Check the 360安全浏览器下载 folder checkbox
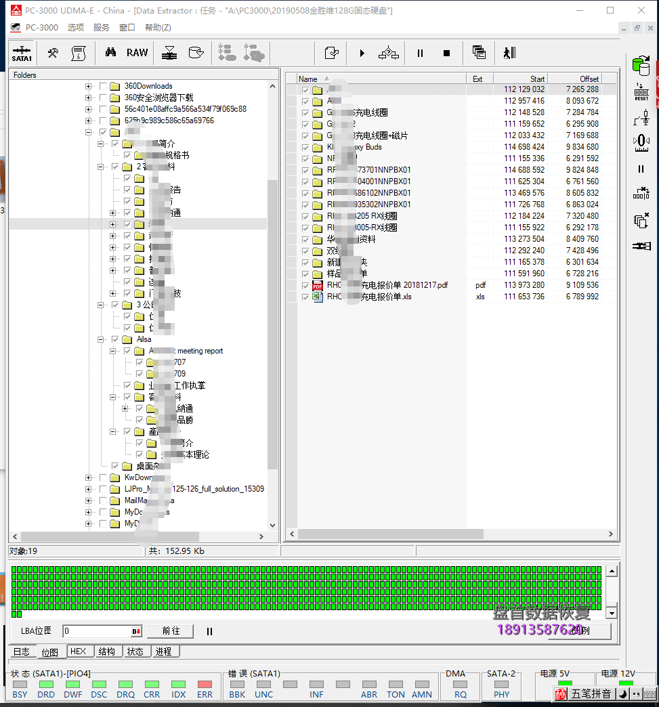The image size is (659, 707). click(x=103, y=98)
